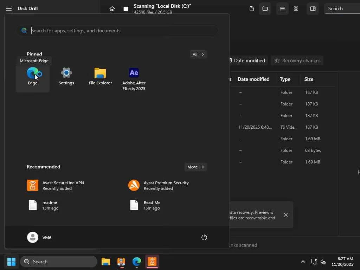The height and width of the screenshot is (270, 360).
Task: Open VM6 user account menu
Action: click(39, 237)
